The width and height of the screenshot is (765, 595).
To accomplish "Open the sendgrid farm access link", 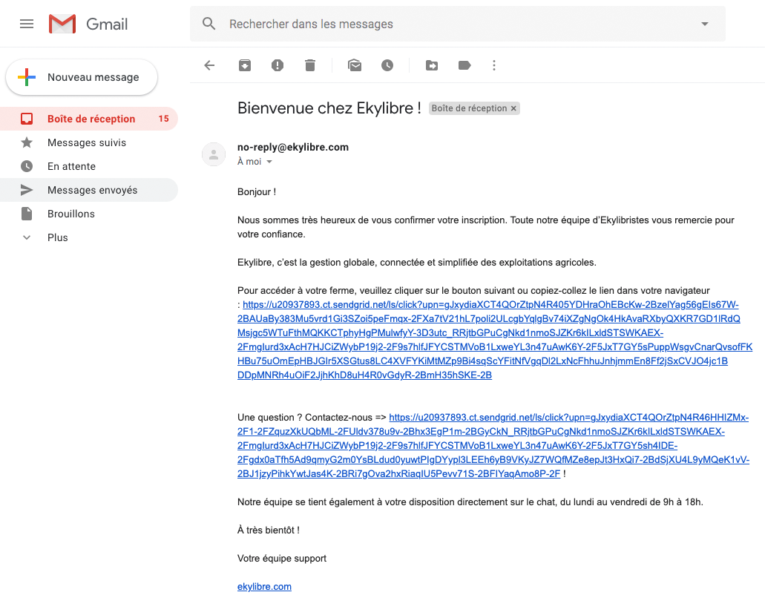I will click(x=495, y=340).
